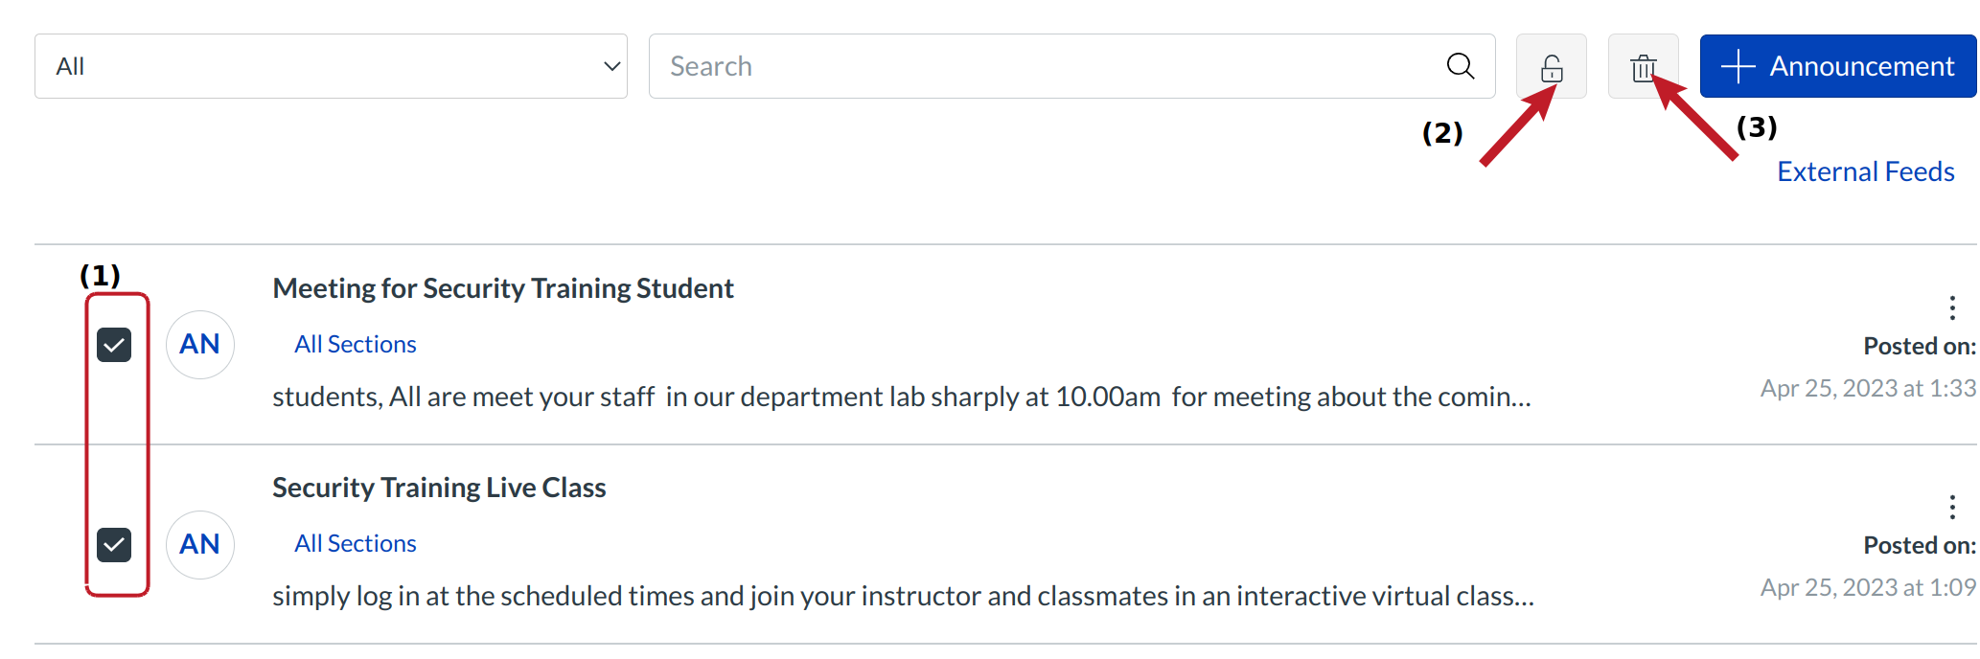
Task: Click All Sections under Meeting for Security
Action: (355, 344)
